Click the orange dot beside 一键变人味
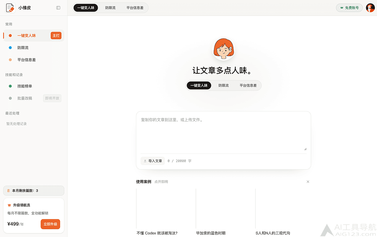 point(10,35)
